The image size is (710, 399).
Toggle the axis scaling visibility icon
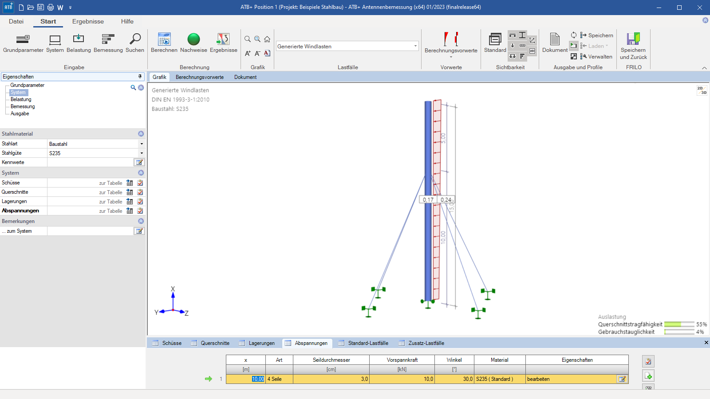point(532,40)
